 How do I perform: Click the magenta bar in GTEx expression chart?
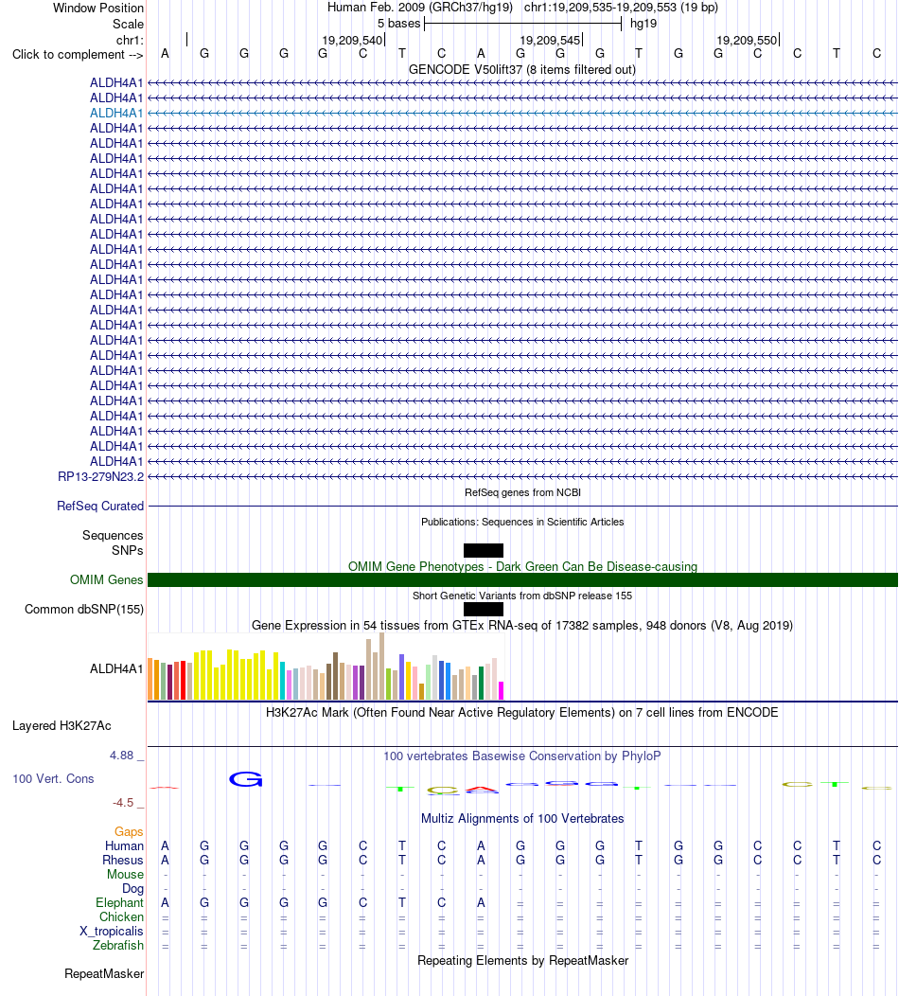[x=501, y=690]
